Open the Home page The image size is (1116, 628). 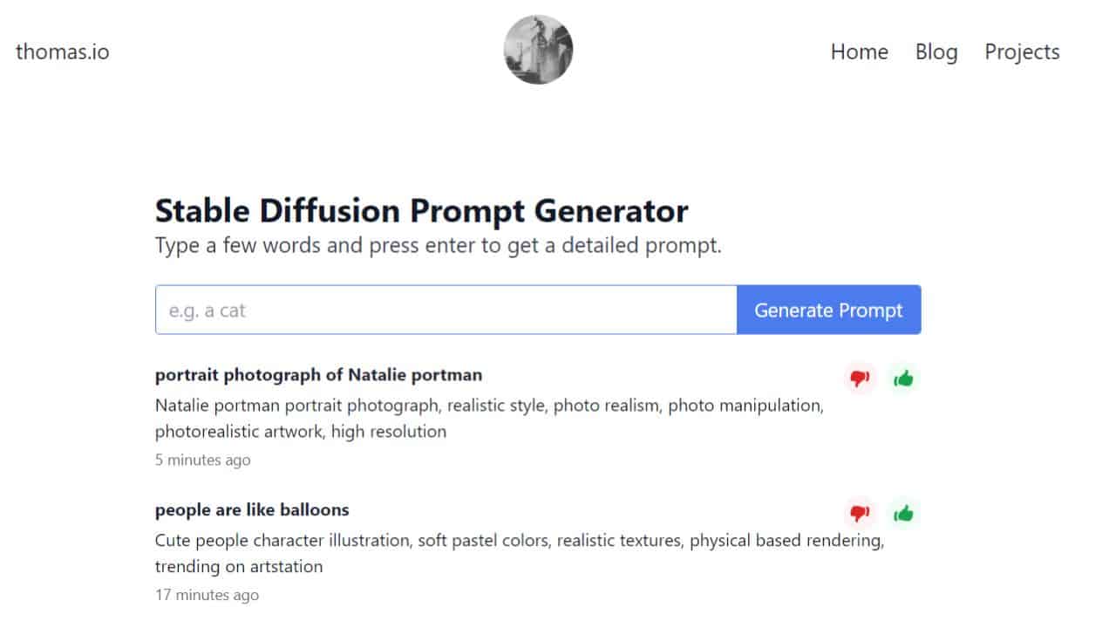tap(859, 52)
